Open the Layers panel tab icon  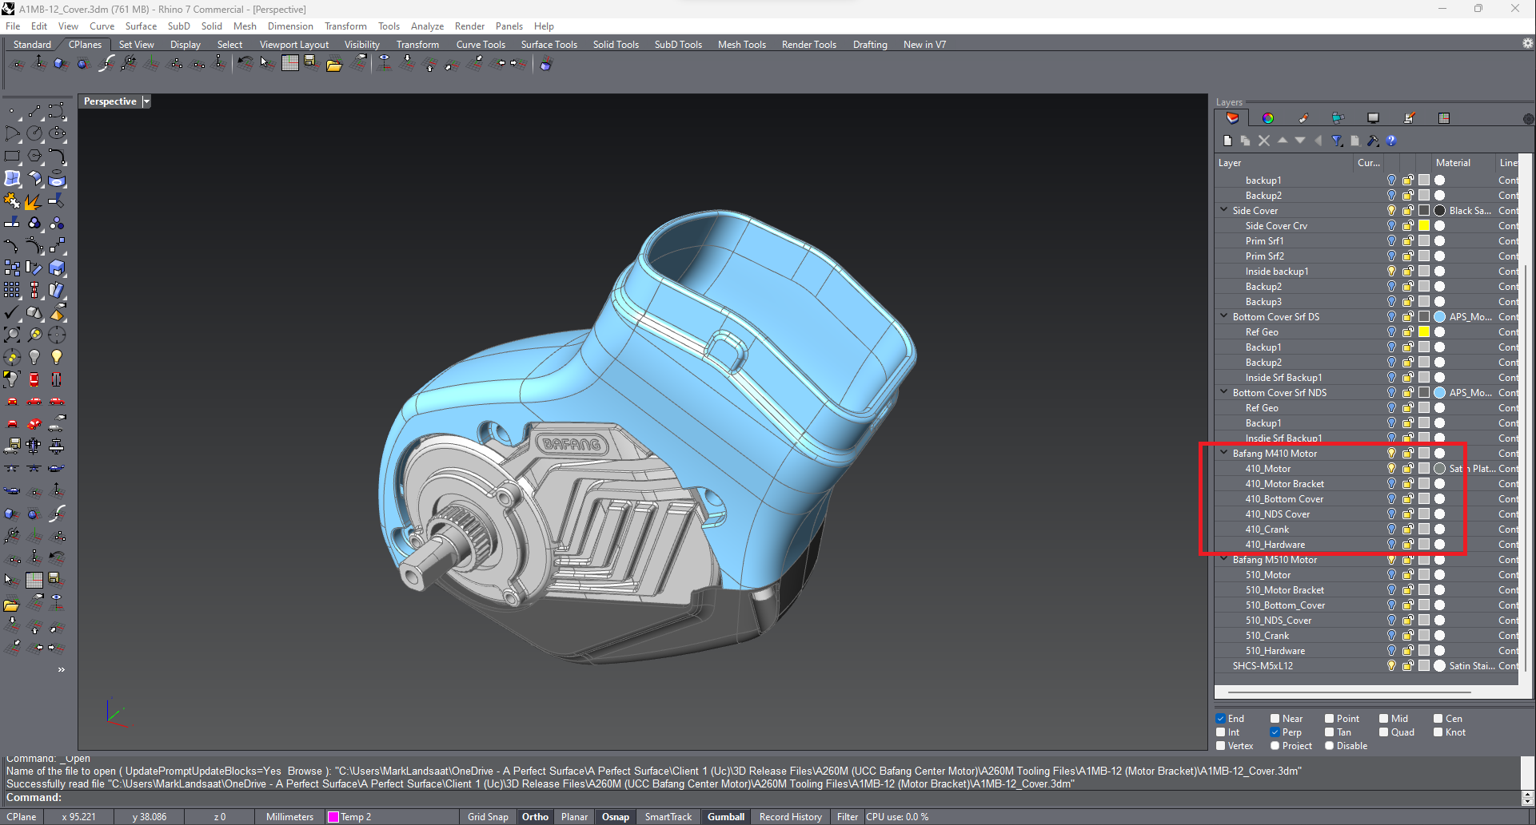[1232, 118]
